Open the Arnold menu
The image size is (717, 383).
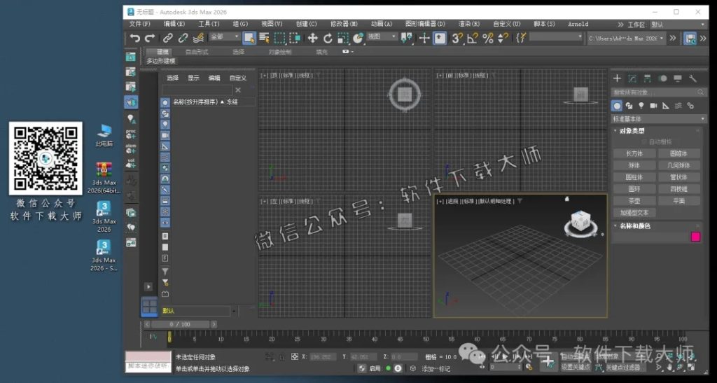(578, 25)
